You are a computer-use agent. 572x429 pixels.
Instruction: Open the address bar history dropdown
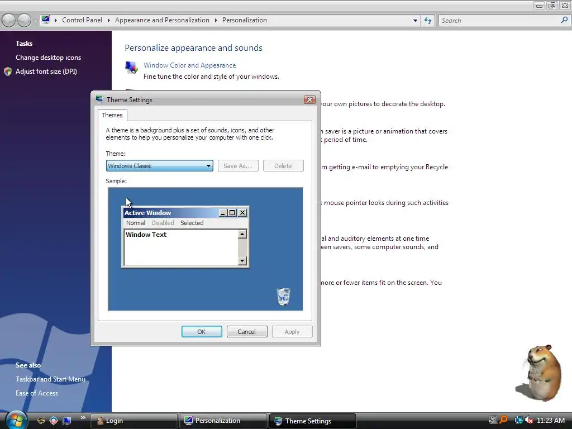pos(415,21)
